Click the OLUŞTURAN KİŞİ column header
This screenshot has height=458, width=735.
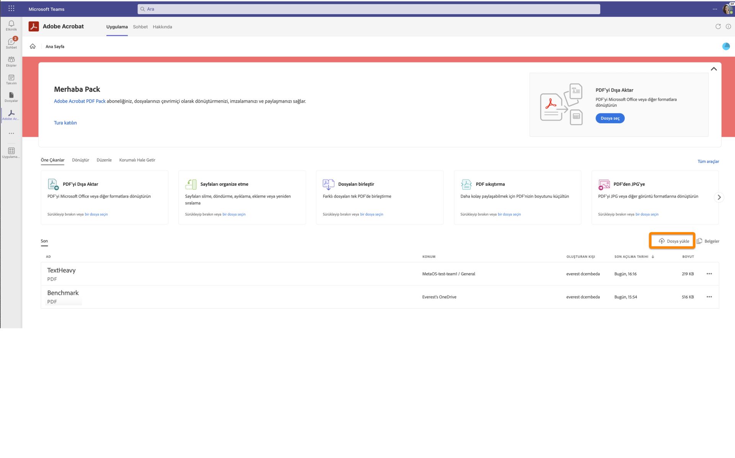tap(580, 257)
